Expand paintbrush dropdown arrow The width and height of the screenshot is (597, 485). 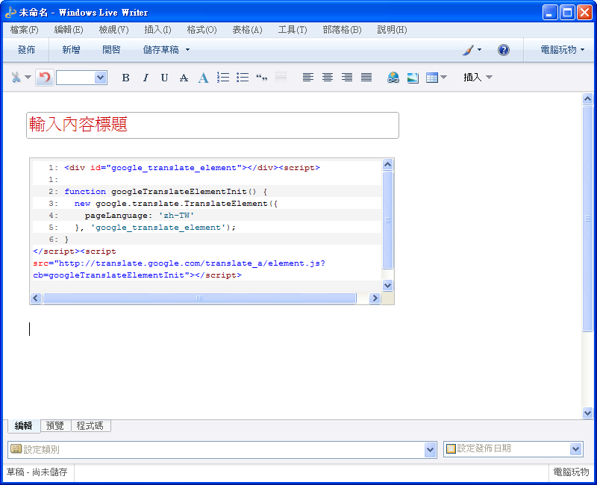pos(479,50)
